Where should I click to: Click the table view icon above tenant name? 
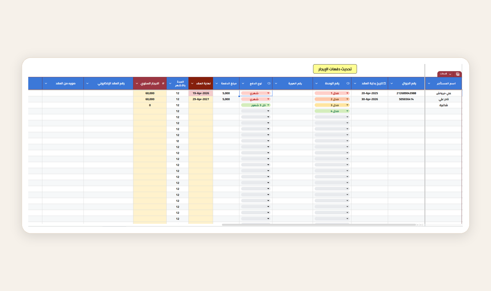[x=458, y=74]
